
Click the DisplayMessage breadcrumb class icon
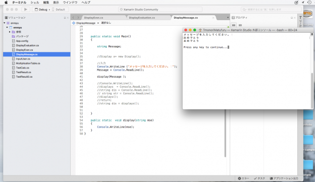click(x=74, y=23)
